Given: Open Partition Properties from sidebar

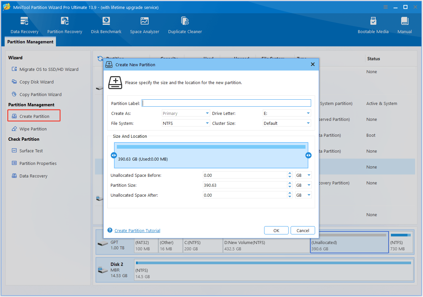Looking at the screenshot, I should [x=34, y=163].
